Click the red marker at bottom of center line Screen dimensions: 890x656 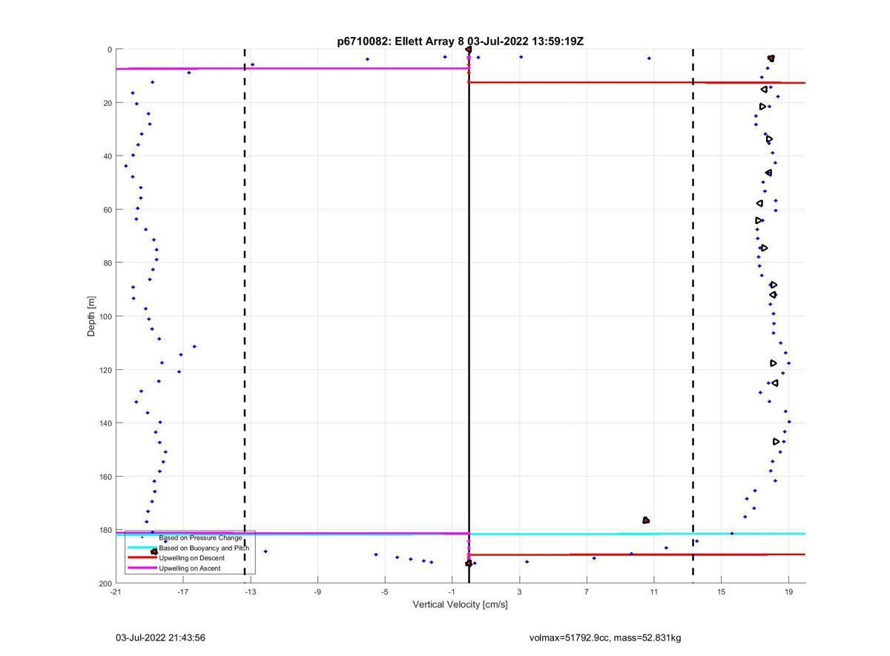pos(469,563)
